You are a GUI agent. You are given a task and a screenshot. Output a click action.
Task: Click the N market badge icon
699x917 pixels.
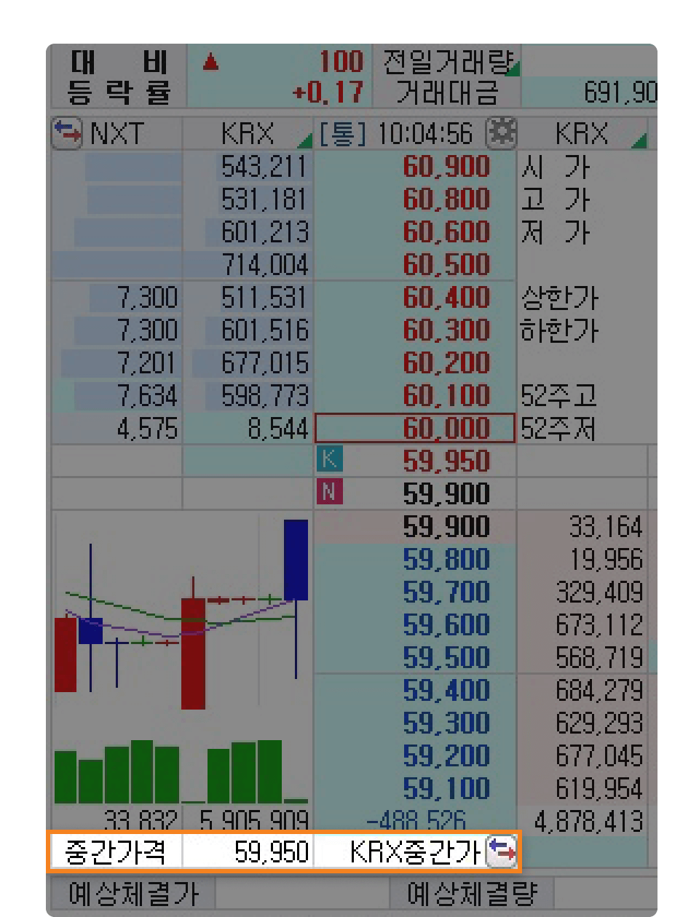329,493
